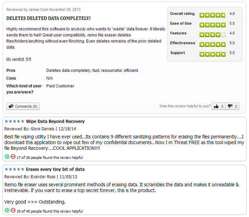Viewport: 249px width, 217px height.
Task: Click blue stars beside Wipe Data Beyond Recovery
Action: 14,121
